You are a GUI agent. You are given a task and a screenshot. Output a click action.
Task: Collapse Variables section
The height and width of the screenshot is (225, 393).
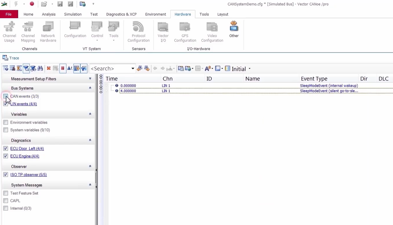click(x=90, y=114)
